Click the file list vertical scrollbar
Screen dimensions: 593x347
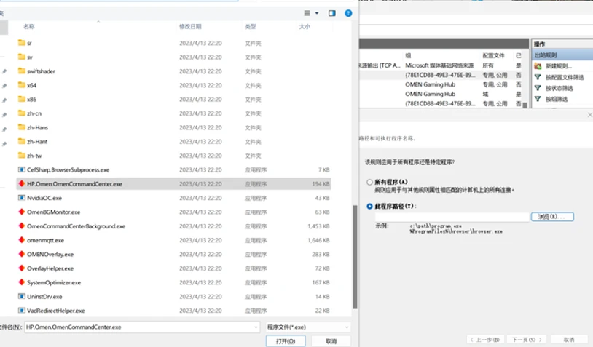point(355,257)
